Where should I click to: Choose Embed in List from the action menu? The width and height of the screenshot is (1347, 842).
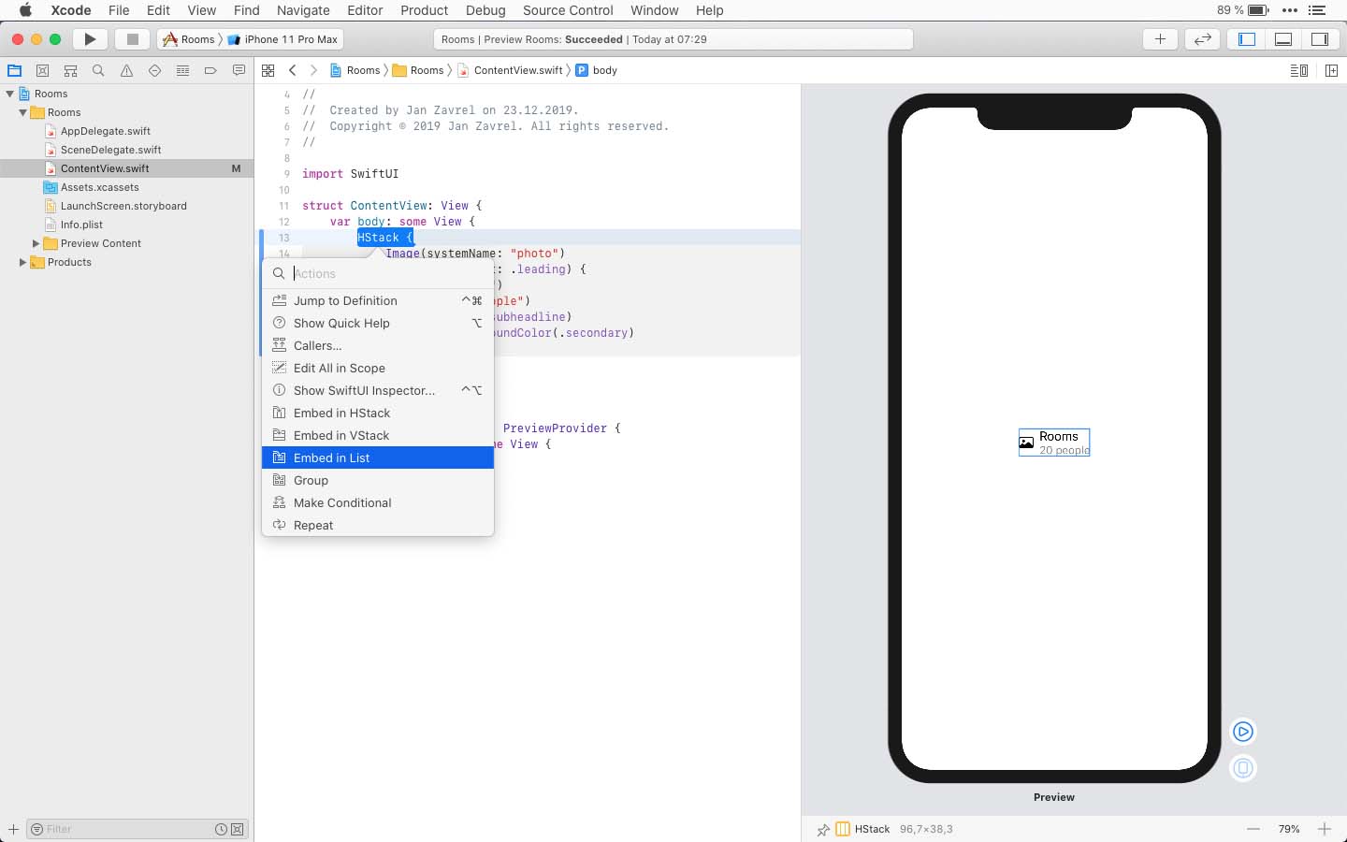332,457
